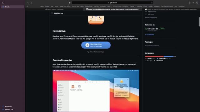
Task: Go forward using Safari forward arrow
Action: point(32,3)
